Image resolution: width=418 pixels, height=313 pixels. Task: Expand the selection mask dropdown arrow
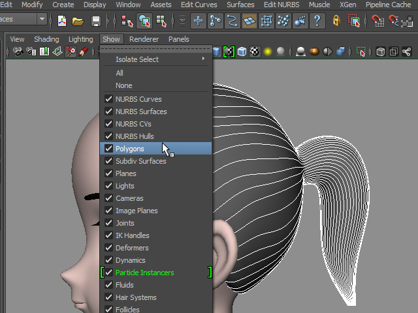[x=182, y=21]
